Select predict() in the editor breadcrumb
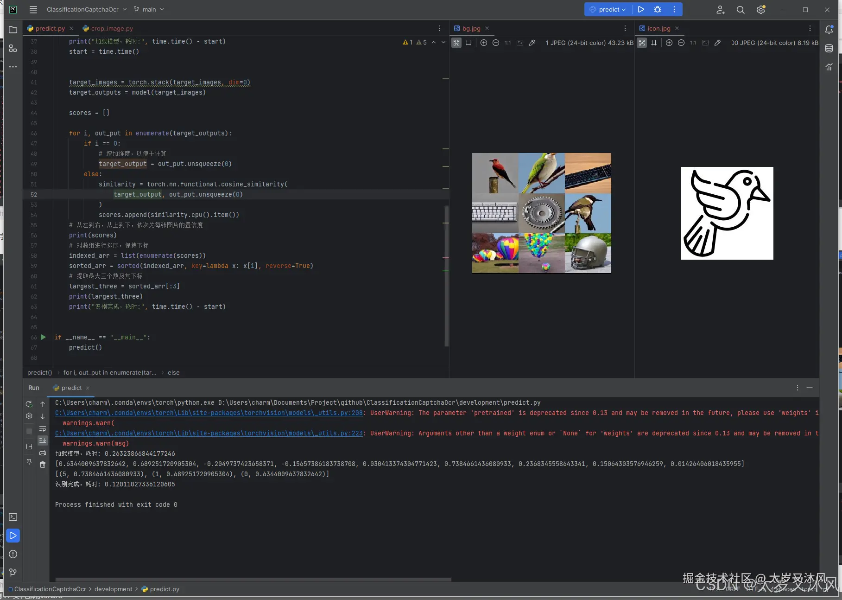Image resolution: width=842 pixels, height=600 pixels. (x=39, y=372)
